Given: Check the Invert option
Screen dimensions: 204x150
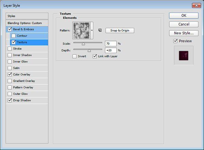Looking at the screenshot, I should pos(74,56).
